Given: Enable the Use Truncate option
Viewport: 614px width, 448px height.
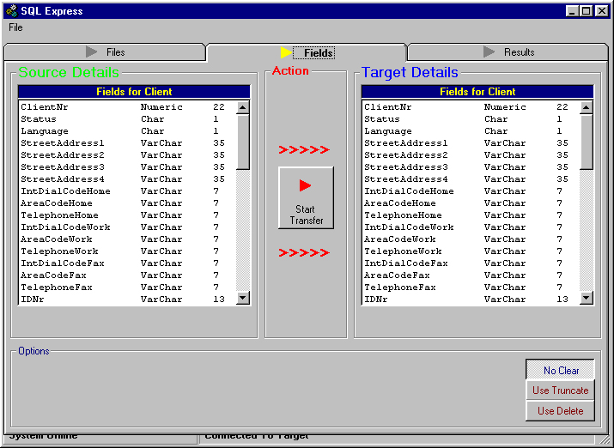Looking at the screenshot, I should [561, 390].
